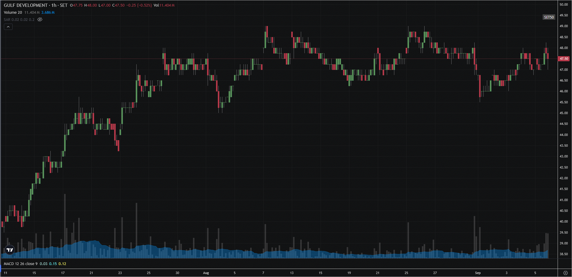Click the TradingView logo icon
Viewport: 572px width, 277px height.
[x=10, y=250]
